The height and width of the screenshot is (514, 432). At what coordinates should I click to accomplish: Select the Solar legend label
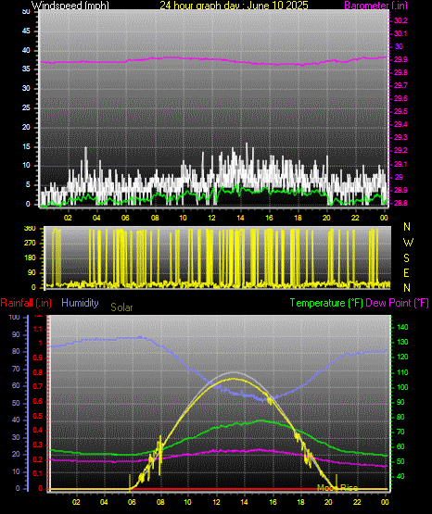coord(121,307)
